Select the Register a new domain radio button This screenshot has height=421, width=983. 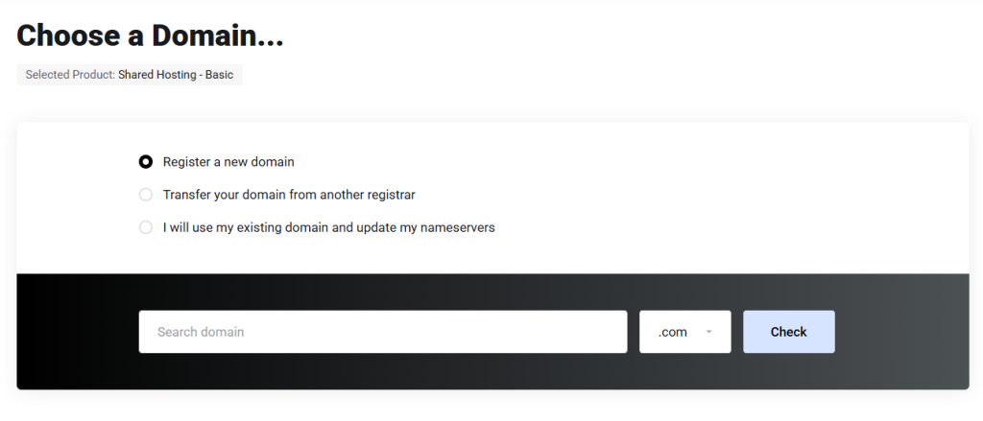[x=146, y=162]
